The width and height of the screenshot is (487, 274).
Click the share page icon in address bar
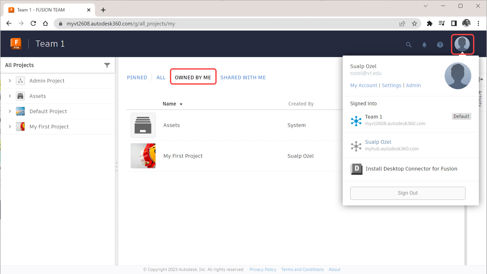click(x=402, y=24)
